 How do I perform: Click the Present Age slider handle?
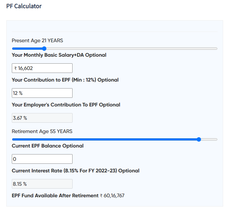coord(44,49)
